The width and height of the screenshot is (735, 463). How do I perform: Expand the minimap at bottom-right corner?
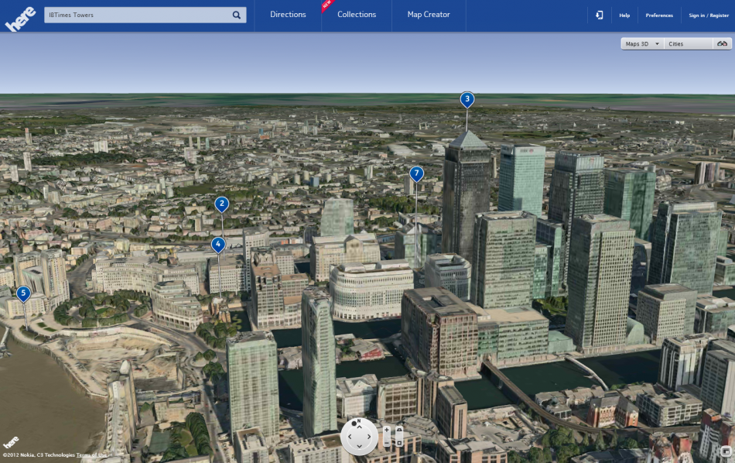point(727,451)
